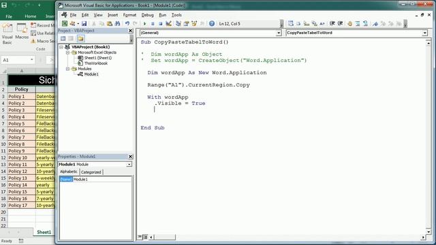This screenshot has height=245, width=436.
Task: Click Excel cell containing Policy 10
Action: [x=21, y=158]
